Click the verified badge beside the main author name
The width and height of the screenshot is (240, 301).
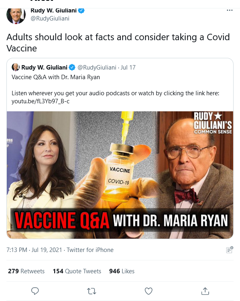(x=81, y=10)
